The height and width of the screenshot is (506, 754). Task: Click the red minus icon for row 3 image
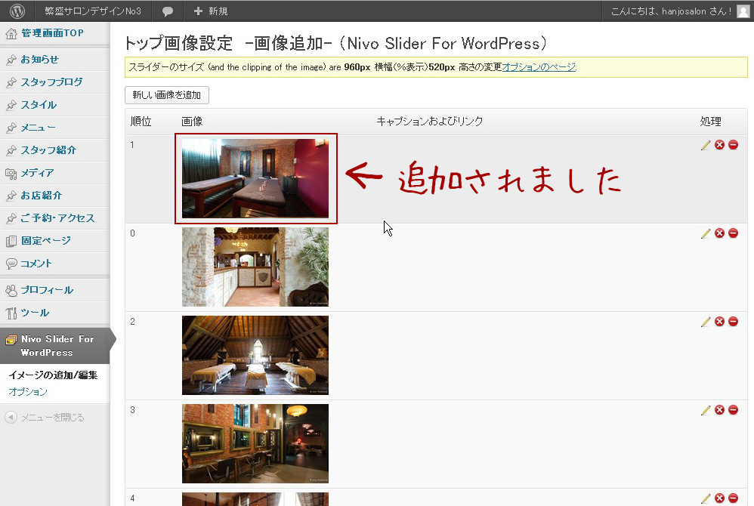pyautogui.click(x=733, y=410)
